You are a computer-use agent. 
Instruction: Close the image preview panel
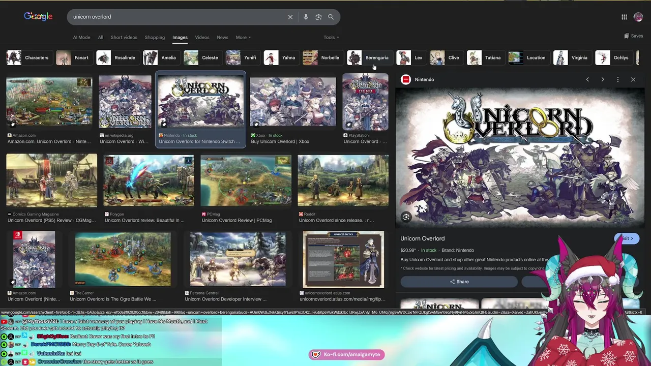click(633, 79)
